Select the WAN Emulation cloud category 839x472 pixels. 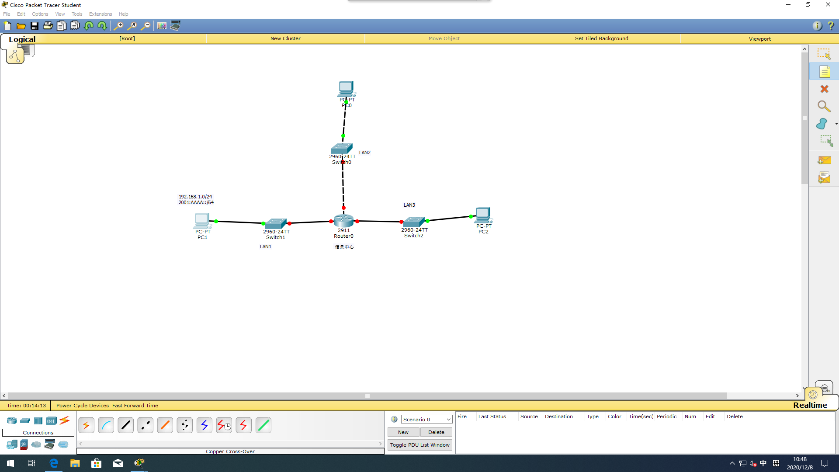point(36,444)
